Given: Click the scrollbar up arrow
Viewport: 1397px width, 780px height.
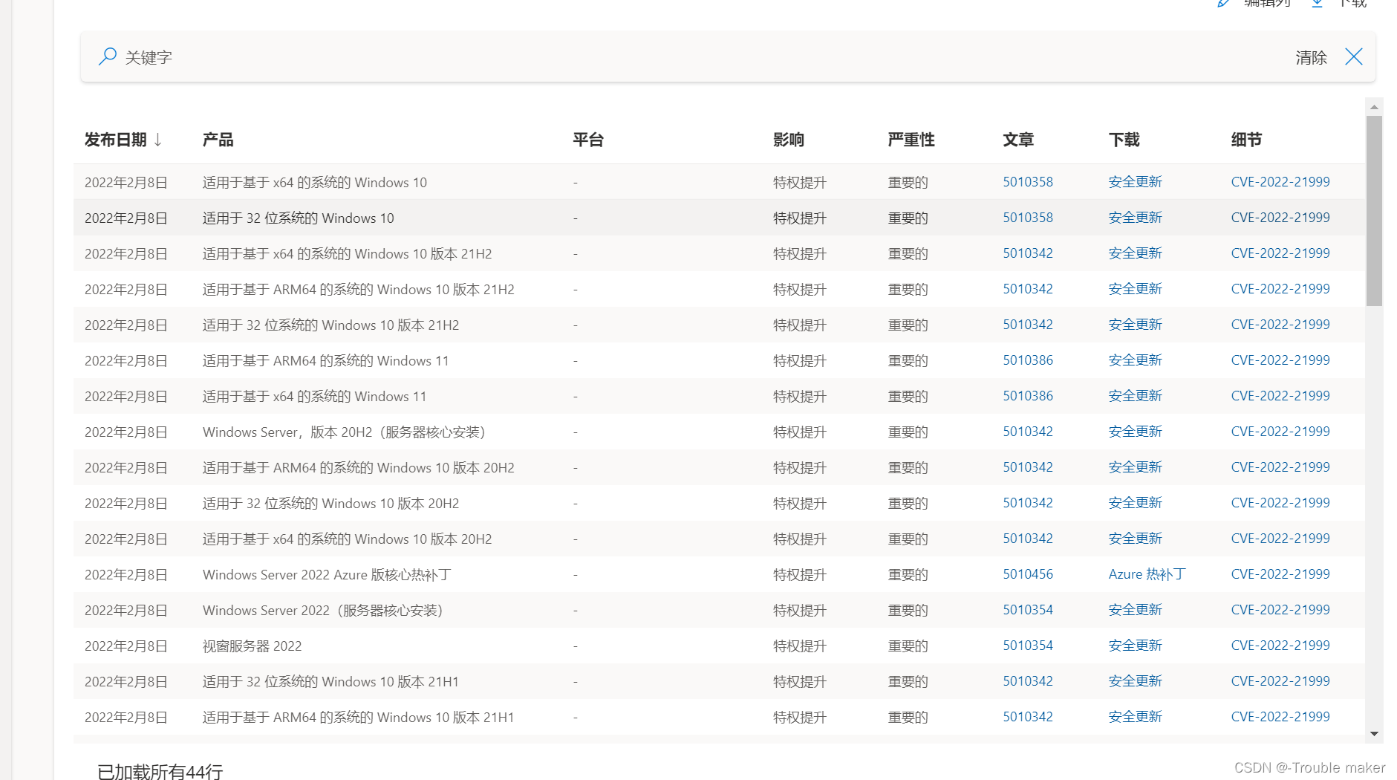Looking at the screenshot, I should coord(1374,107).
